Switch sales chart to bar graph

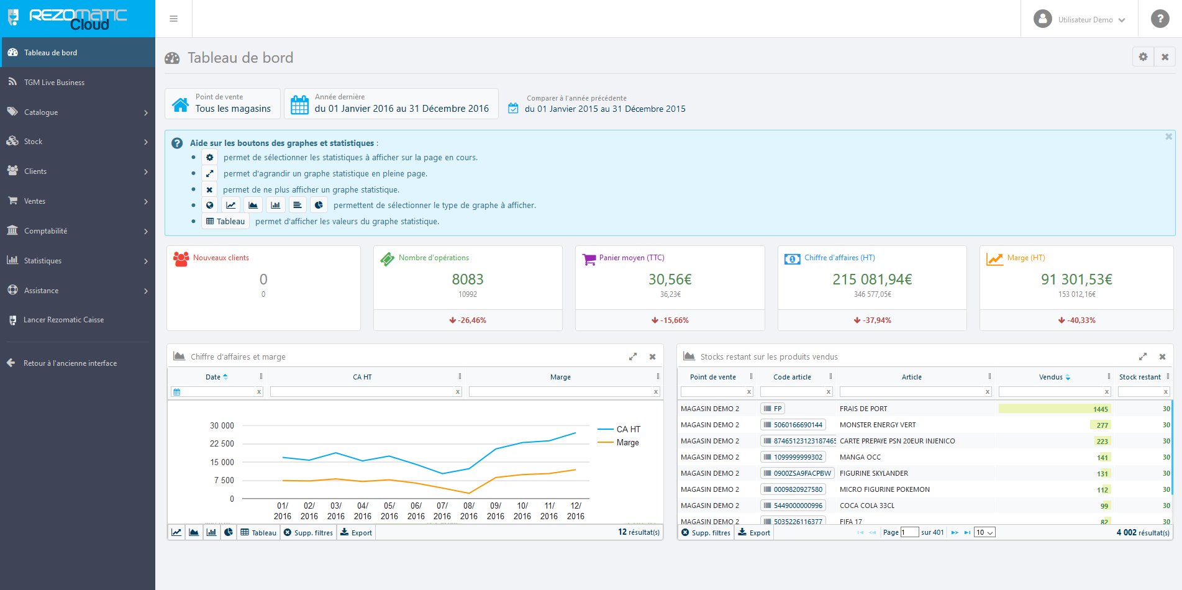211,532
